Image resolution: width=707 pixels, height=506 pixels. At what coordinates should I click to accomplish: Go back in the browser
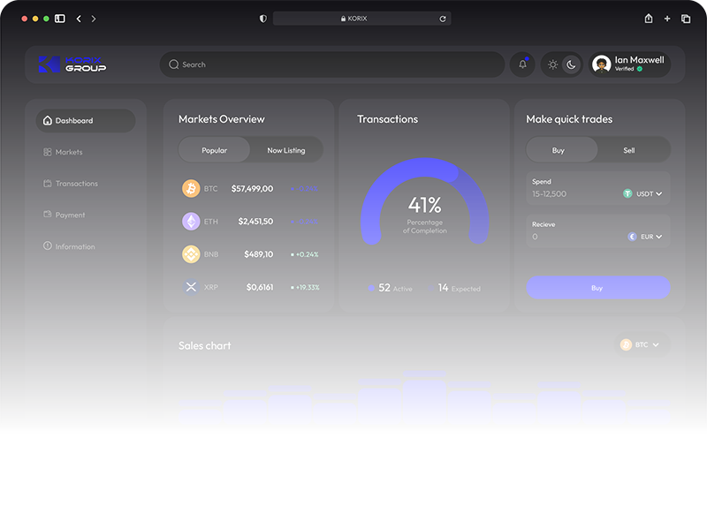point(79,19)
